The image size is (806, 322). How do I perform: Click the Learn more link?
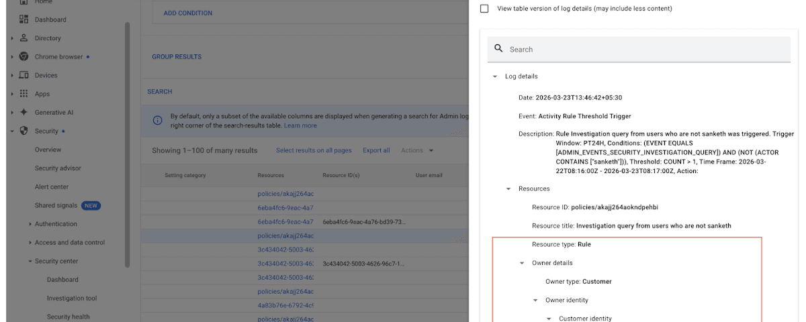(300, 125)
